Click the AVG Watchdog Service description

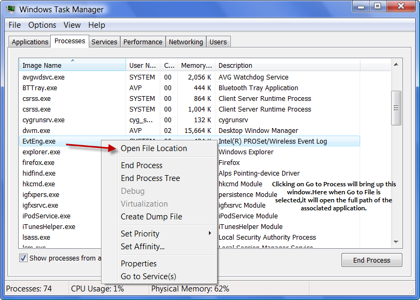click(x=253, y=77)
